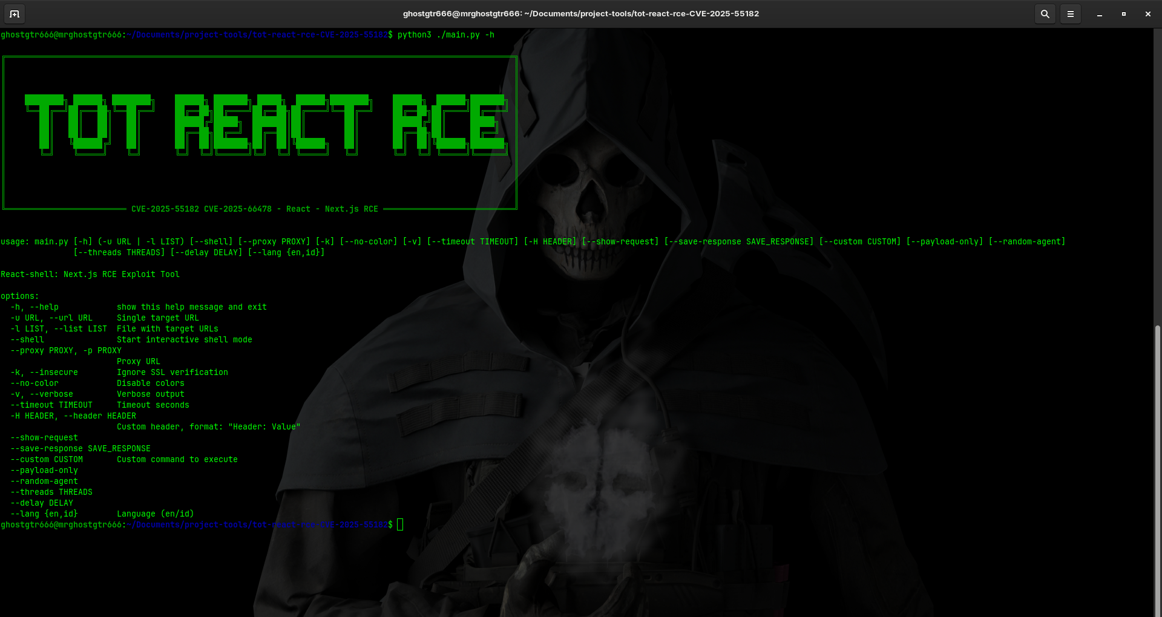Close the terminal window

coord(1148,14)
